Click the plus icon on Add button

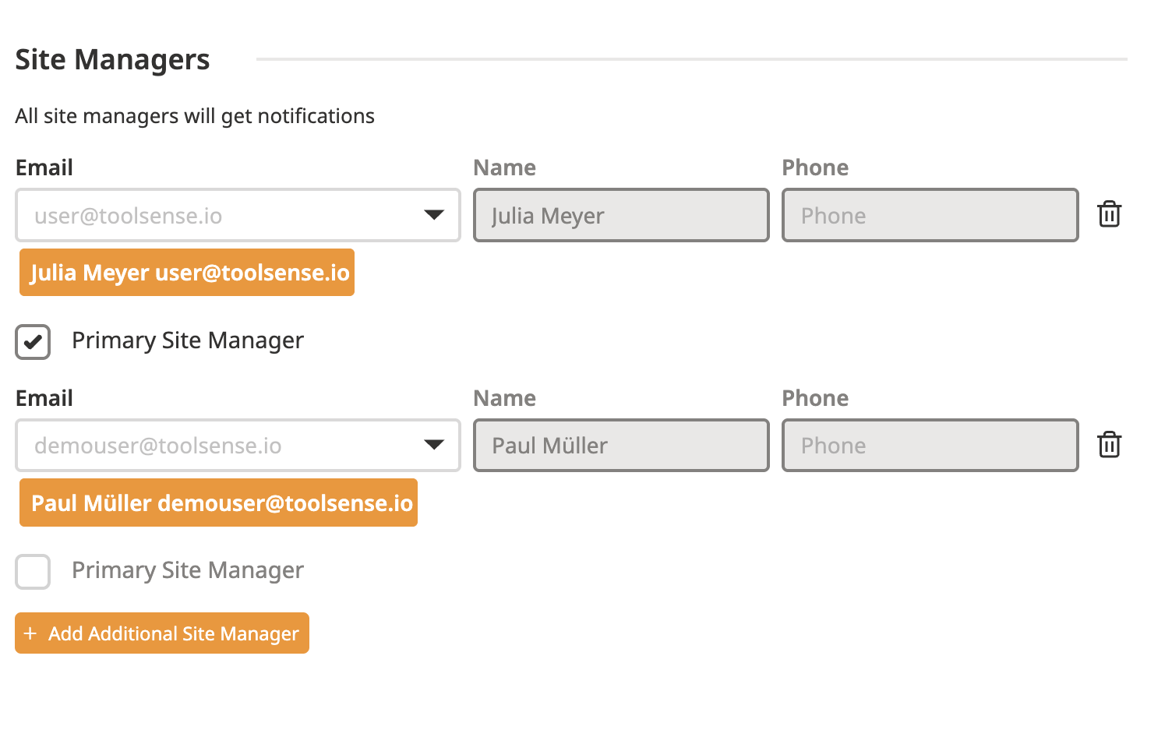[30, 633]
